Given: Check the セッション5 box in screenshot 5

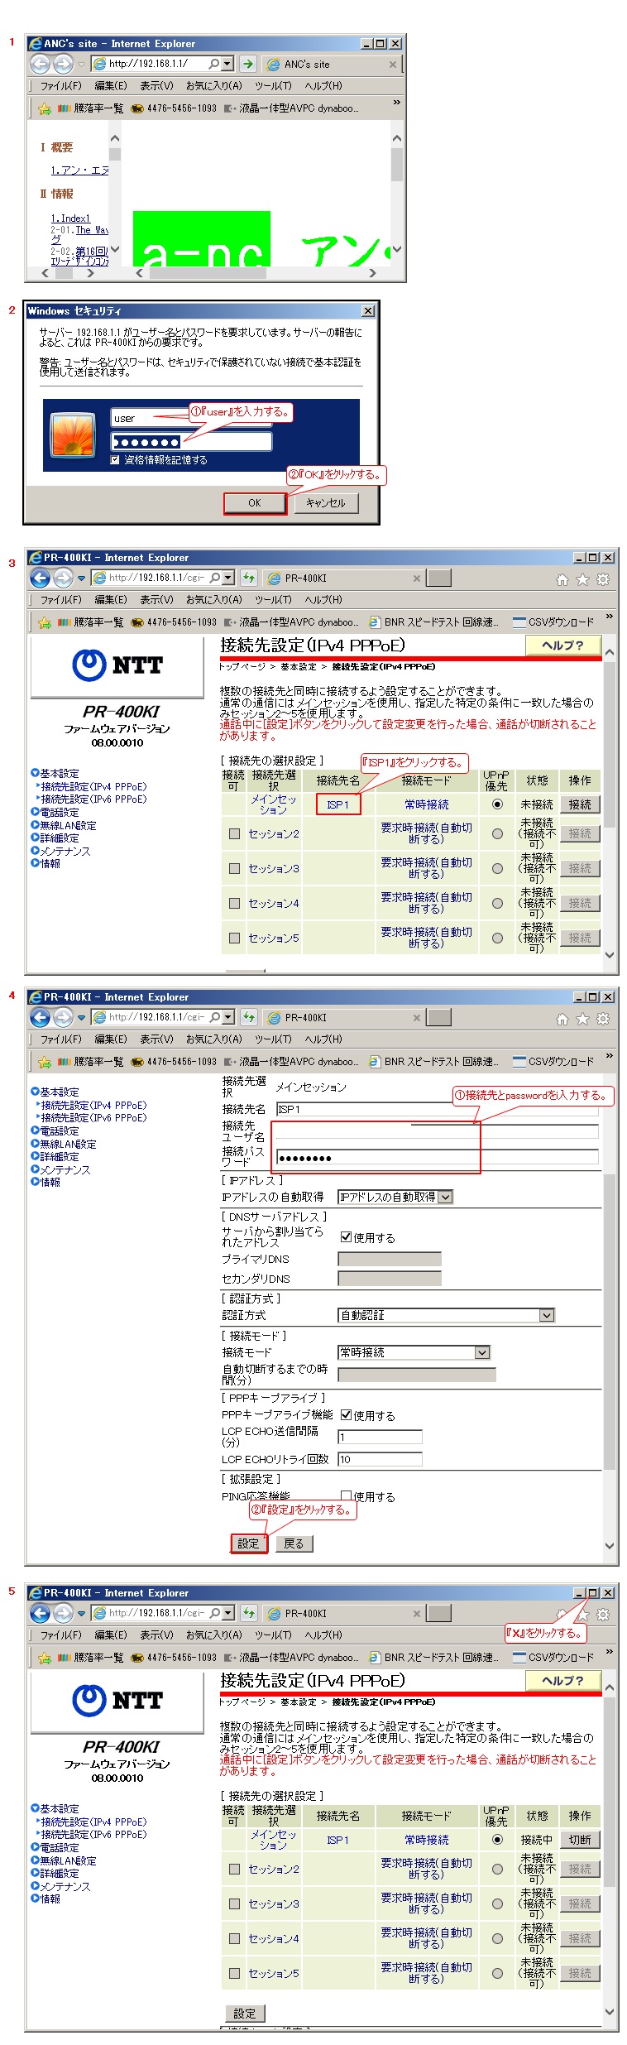Looking at the screenshot, I should [234, 1973].
